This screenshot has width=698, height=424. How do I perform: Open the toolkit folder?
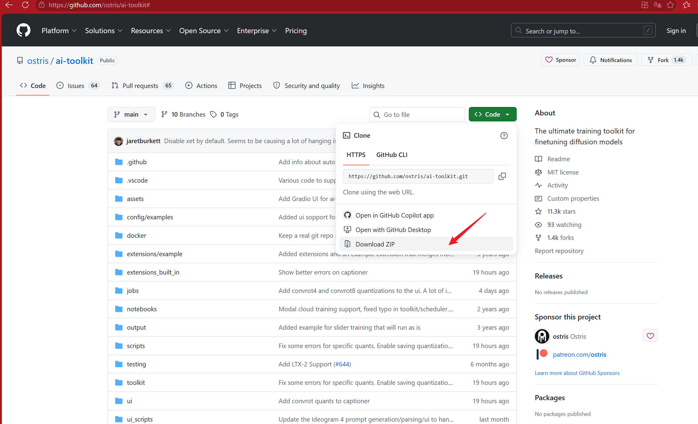(136, 382)
